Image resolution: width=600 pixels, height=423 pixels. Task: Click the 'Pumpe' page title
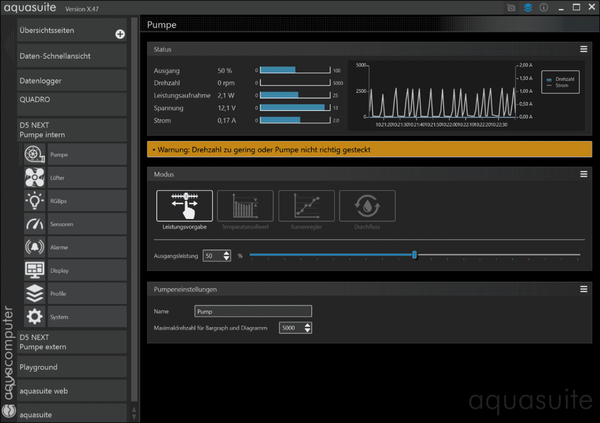click(x=162, y=25)
